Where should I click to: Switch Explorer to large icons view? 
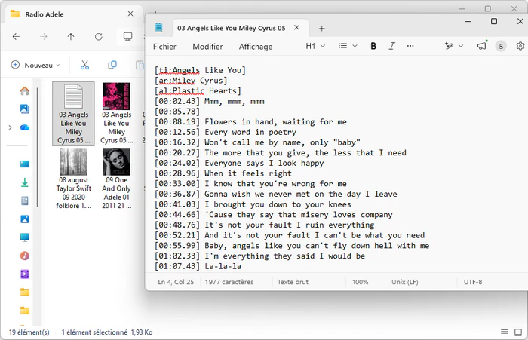[x=518, y=332]
